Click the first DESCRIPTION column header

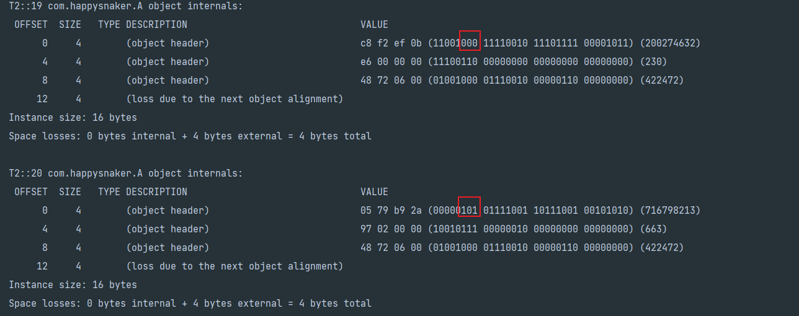[x=156, y=25]
